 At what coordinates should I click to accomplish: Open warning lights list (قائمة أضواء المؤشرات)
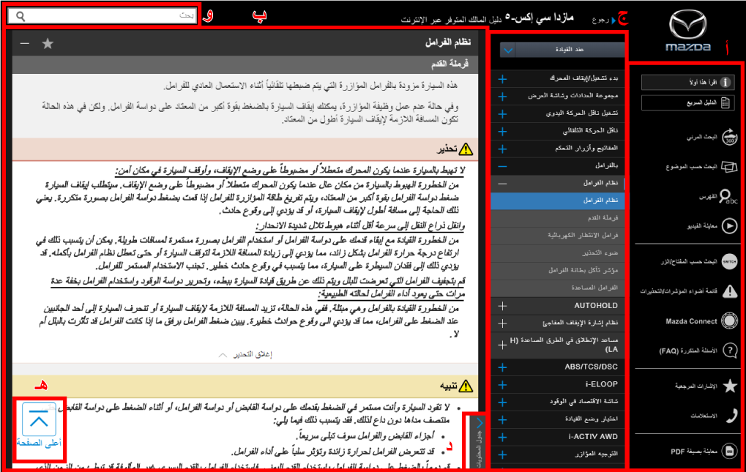click(x=729, y=291)
